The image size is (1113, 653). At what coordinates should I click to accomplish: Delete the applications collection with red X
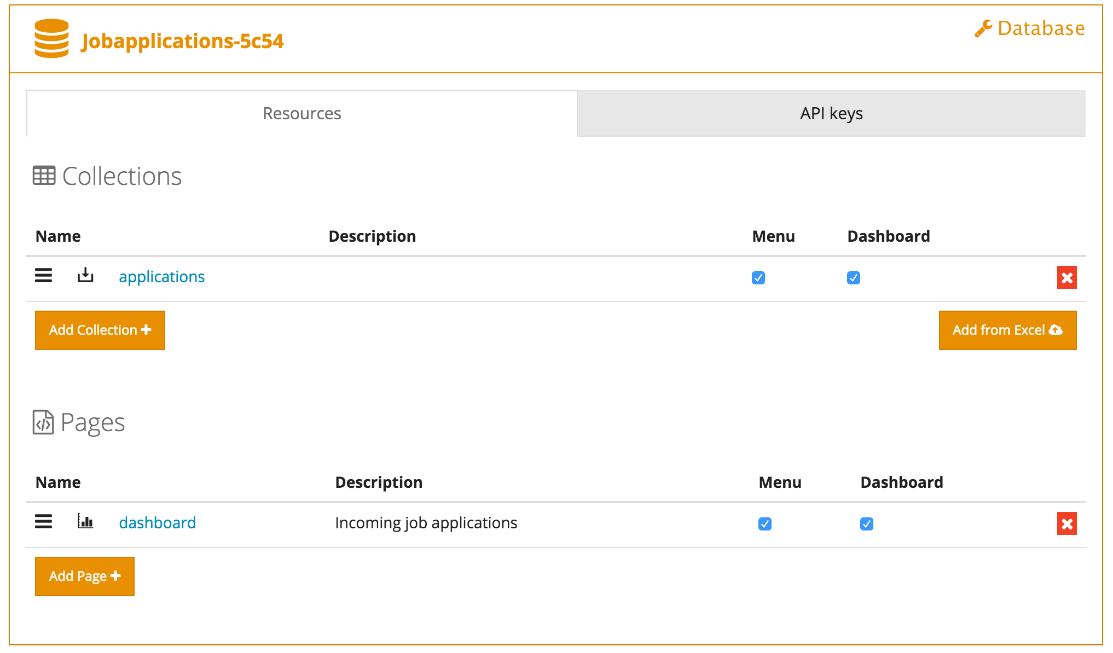click(1066, 278)
